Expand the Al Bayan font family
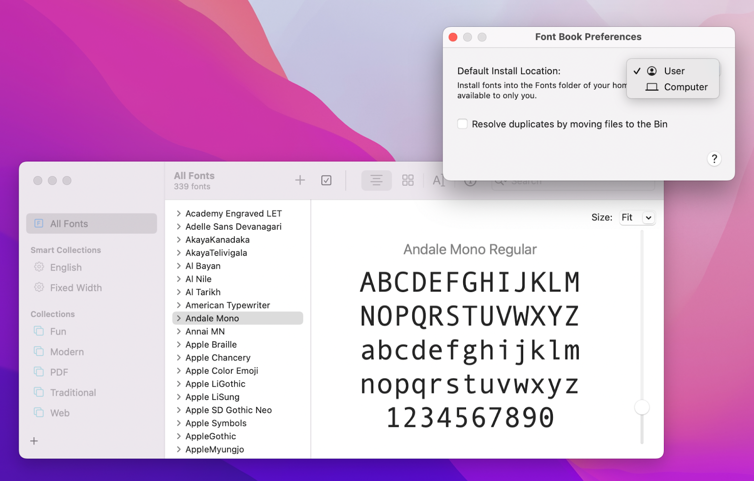 click(x=179, y=266)
